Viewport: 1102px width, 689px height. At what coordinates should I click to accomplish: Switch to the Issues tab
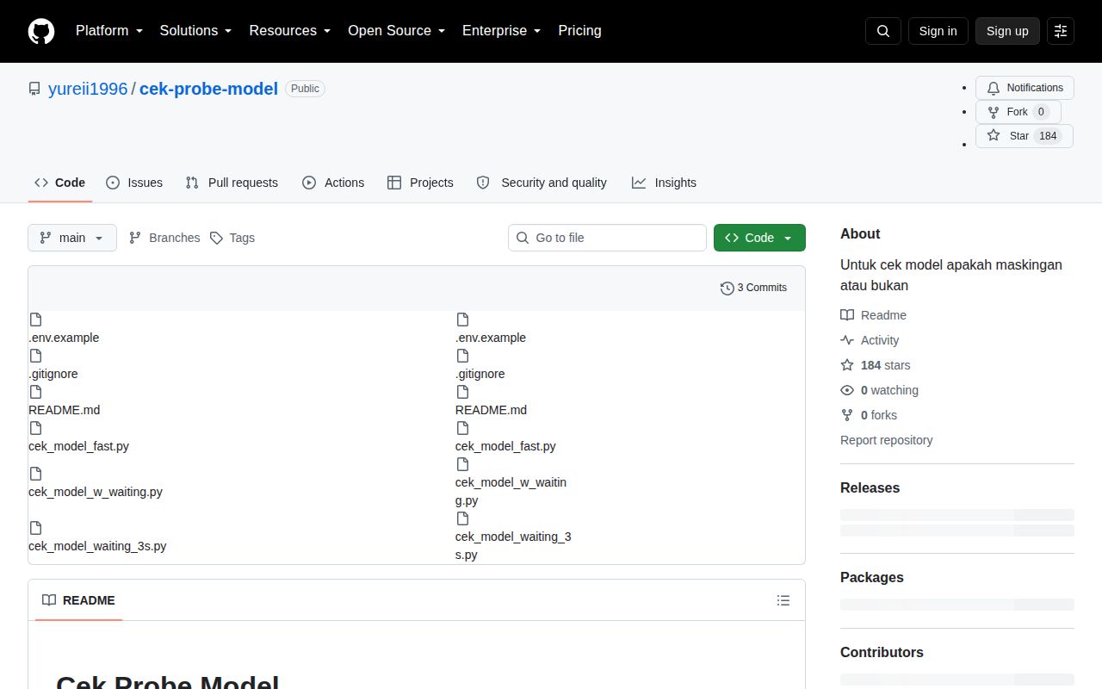(134, 183)
